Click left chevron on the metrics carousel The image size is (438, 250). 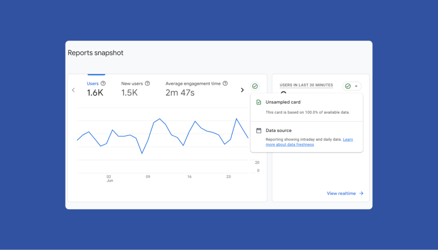(73, 90)
